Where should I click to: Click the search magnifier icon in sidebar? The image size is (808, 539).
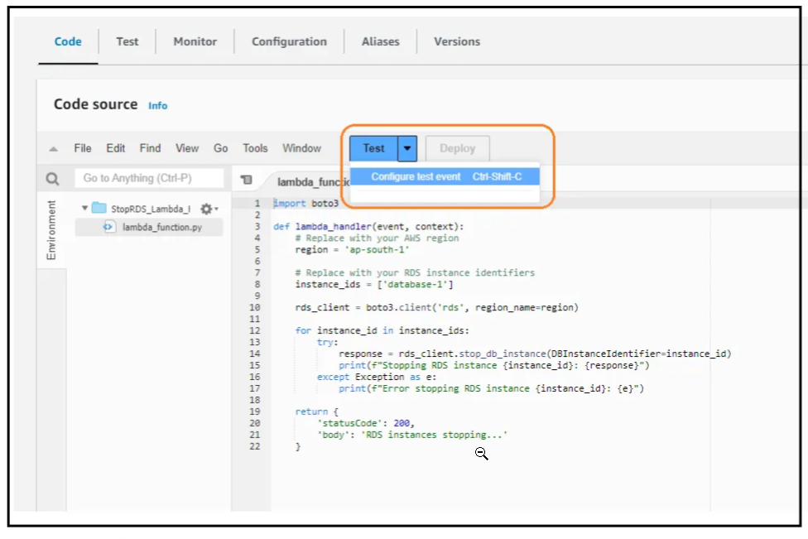52,179
